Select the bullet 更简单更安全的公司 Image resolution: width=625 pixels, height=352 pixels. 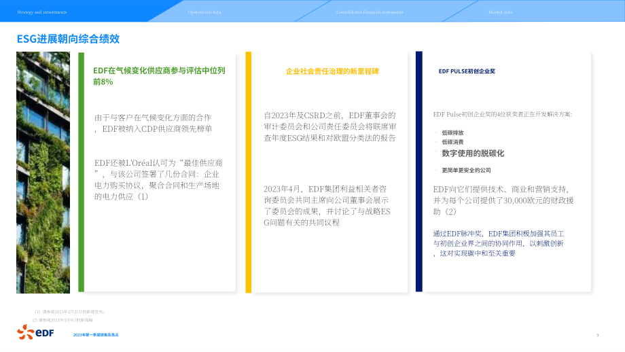466,170
